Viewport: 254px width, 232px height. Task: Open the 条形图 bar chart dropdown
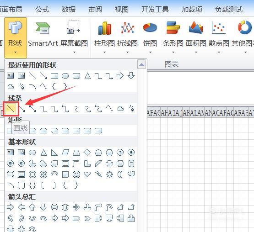pos(173,37)
